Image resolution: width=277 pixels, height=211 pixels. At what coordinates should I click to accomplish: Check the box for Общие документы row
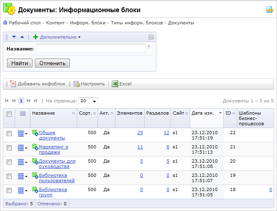coord(9,133)
